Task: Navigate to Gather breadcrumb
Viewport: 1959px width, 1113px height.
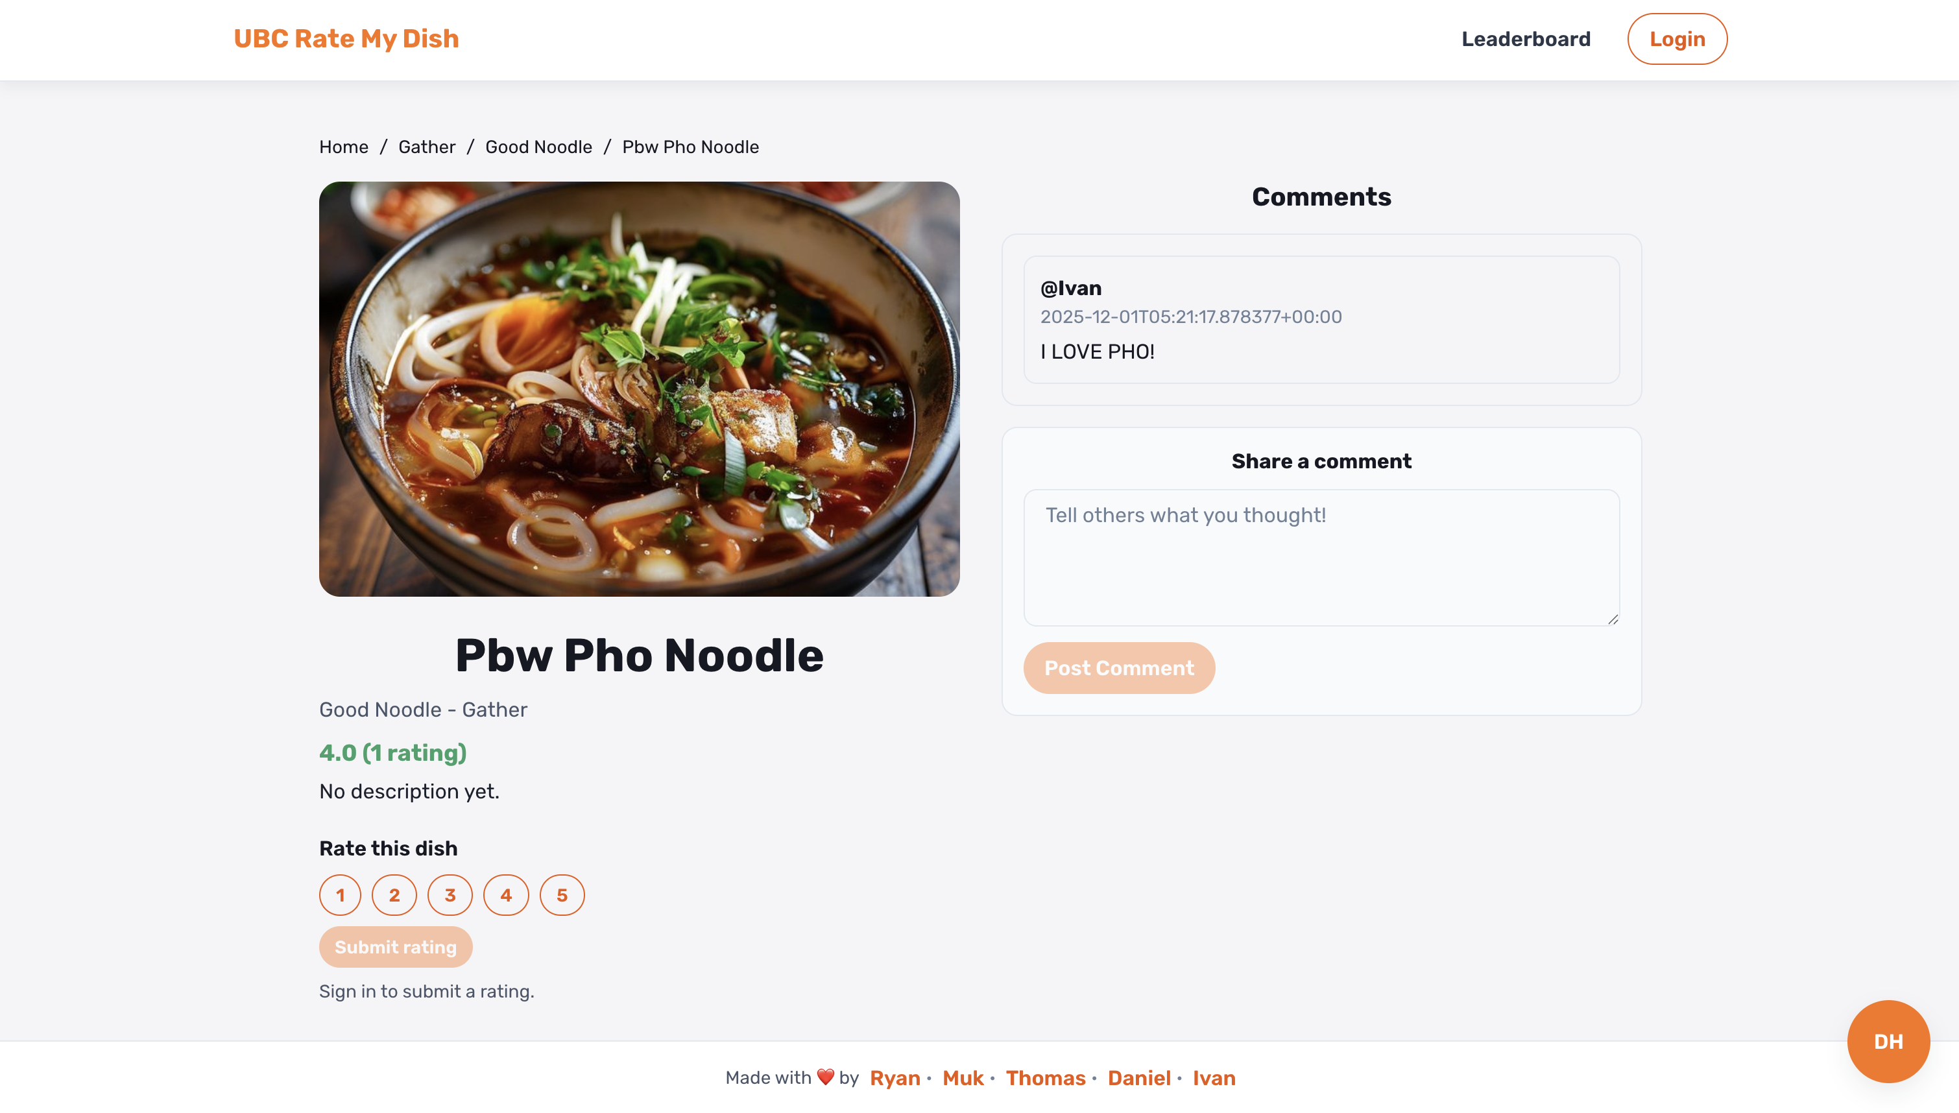Action: coord(426,147)
